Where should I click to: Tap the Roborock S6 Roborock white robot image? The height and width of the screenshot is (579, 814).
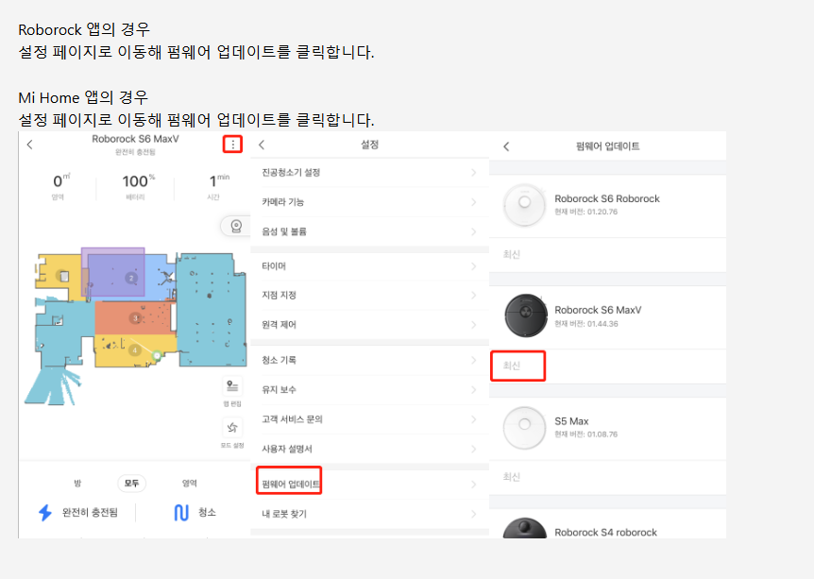[x=525, y=205]
